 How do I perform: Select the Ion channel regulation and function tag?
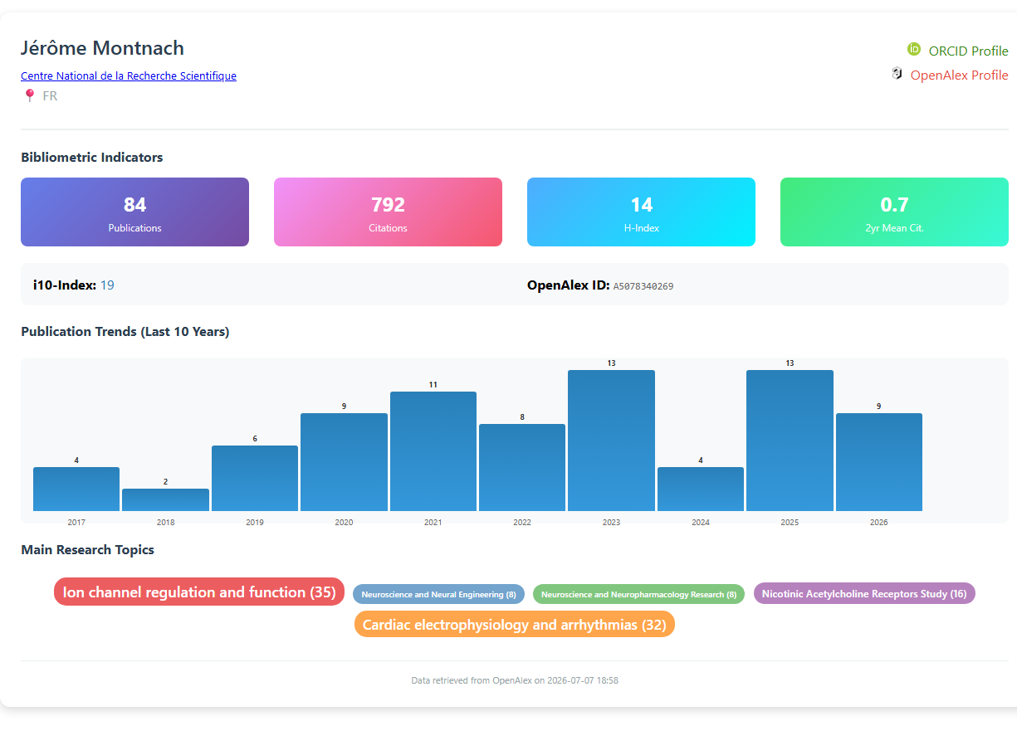[199, 592]
